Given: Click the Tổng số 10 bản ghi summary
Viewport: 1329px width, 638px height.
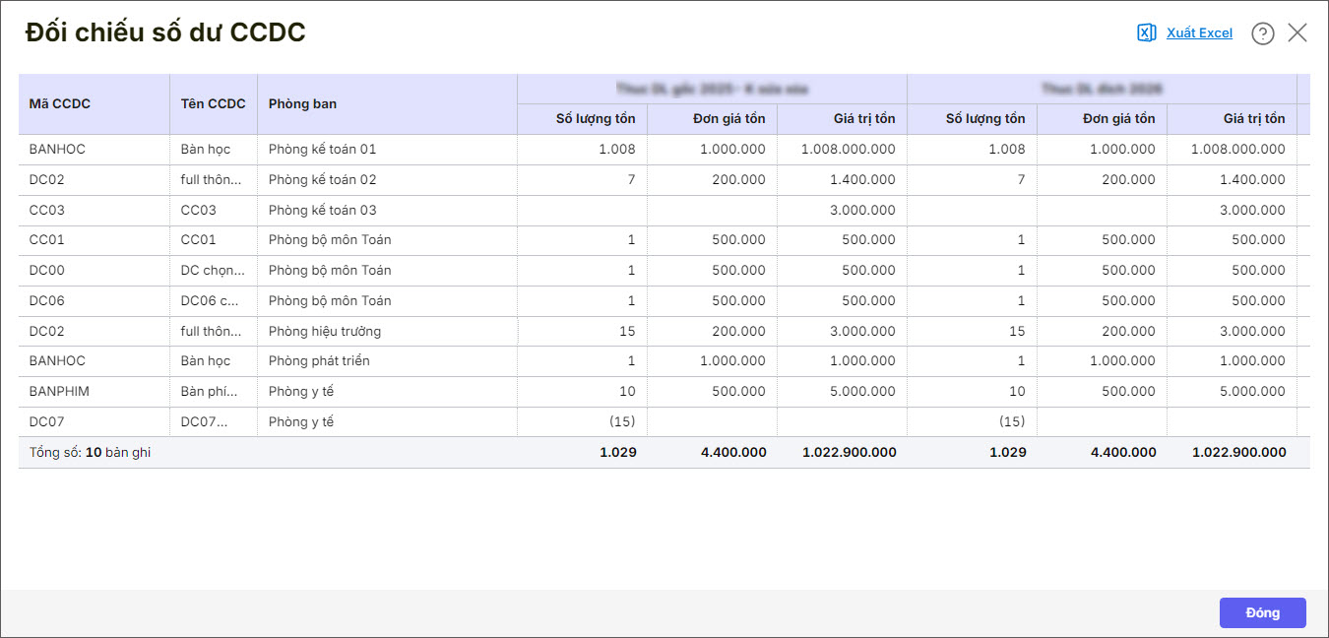Looking at the screenshot, I should [x=90, y=453].
